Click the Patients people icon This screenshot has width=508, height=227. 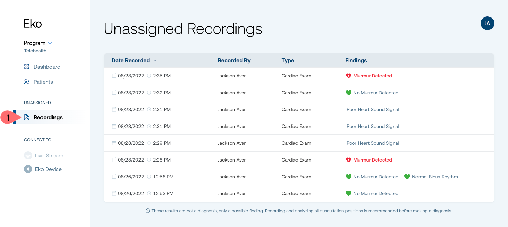click(27, 82)
